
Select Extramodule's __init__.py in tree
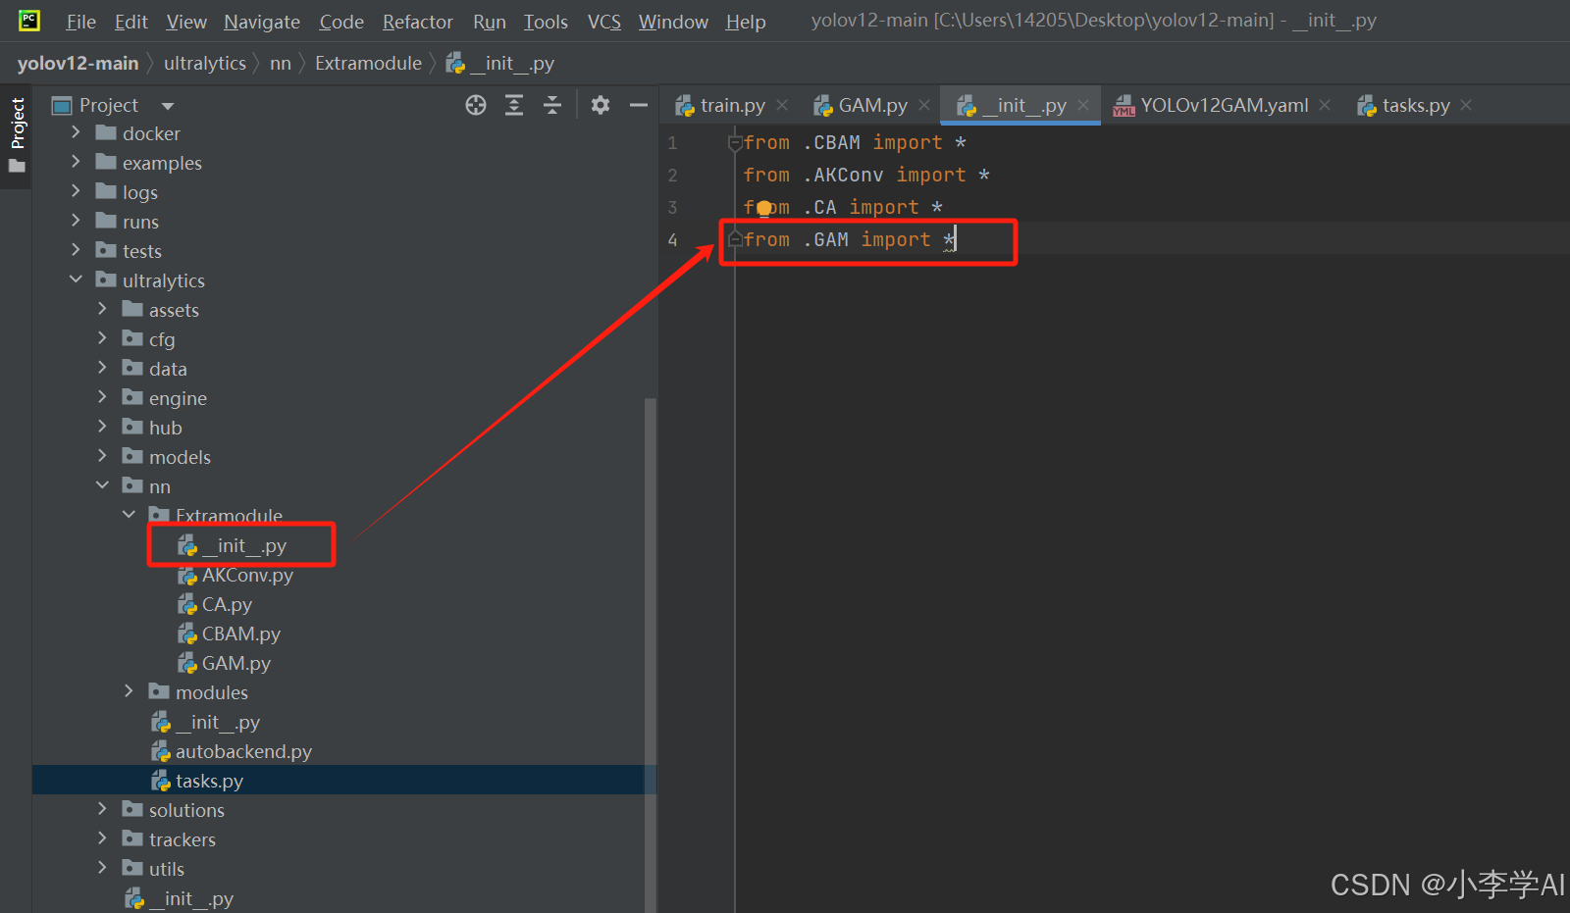tap(233, 545)
